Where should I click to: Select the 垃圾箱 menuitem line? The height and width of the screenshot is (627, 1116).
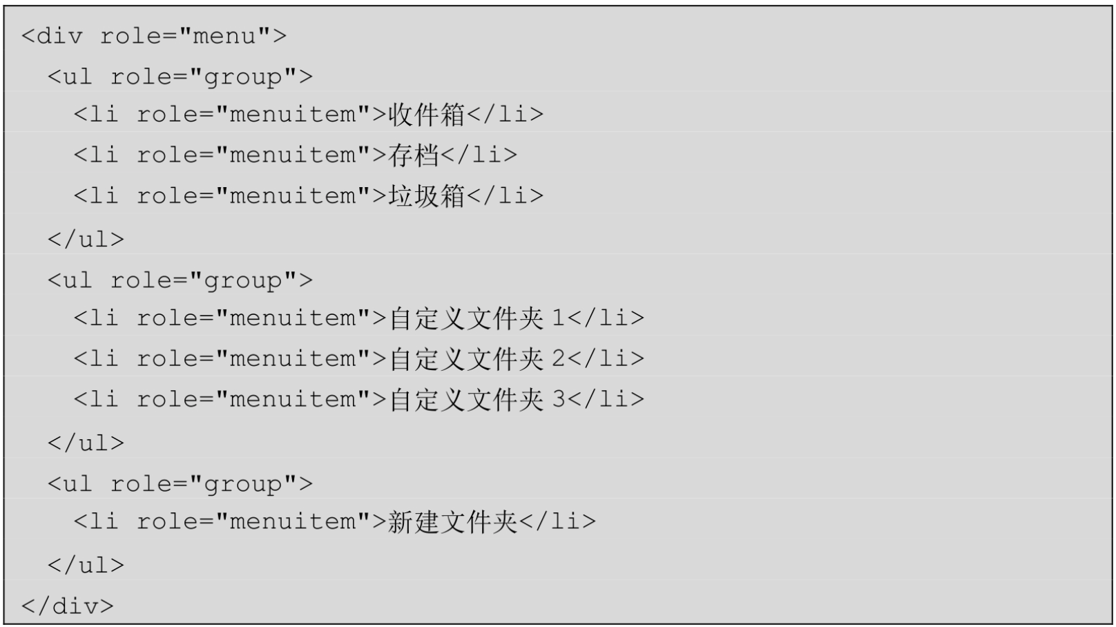(309, 196)
